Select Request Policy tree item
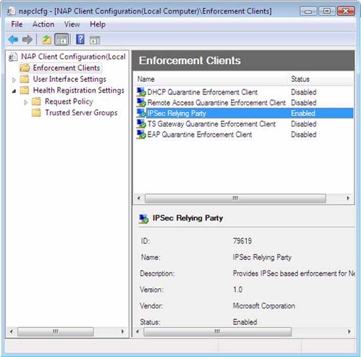This screenshot has height=357, width=361. click(x=69, y=102)
